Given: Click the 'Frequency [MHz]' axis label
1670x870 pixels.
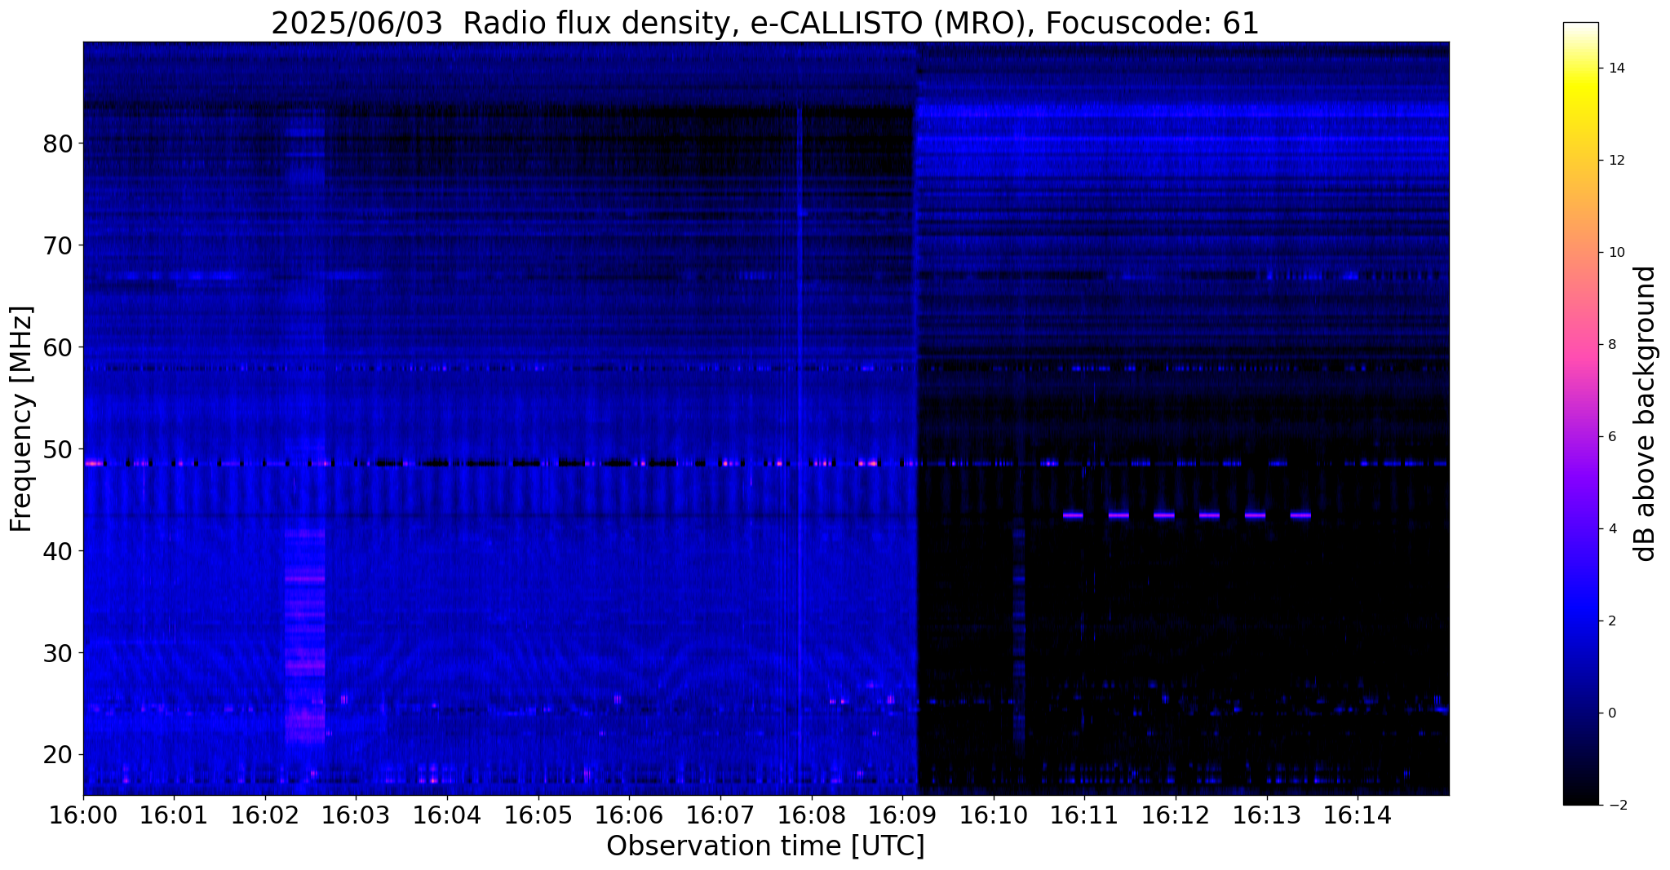Looking at the screenshot, I should (x=21, y=419).
